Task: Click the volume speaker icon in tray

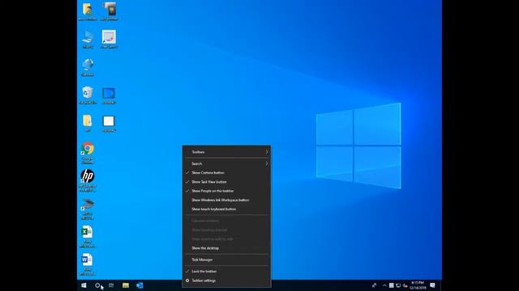Action: [405, 285]
